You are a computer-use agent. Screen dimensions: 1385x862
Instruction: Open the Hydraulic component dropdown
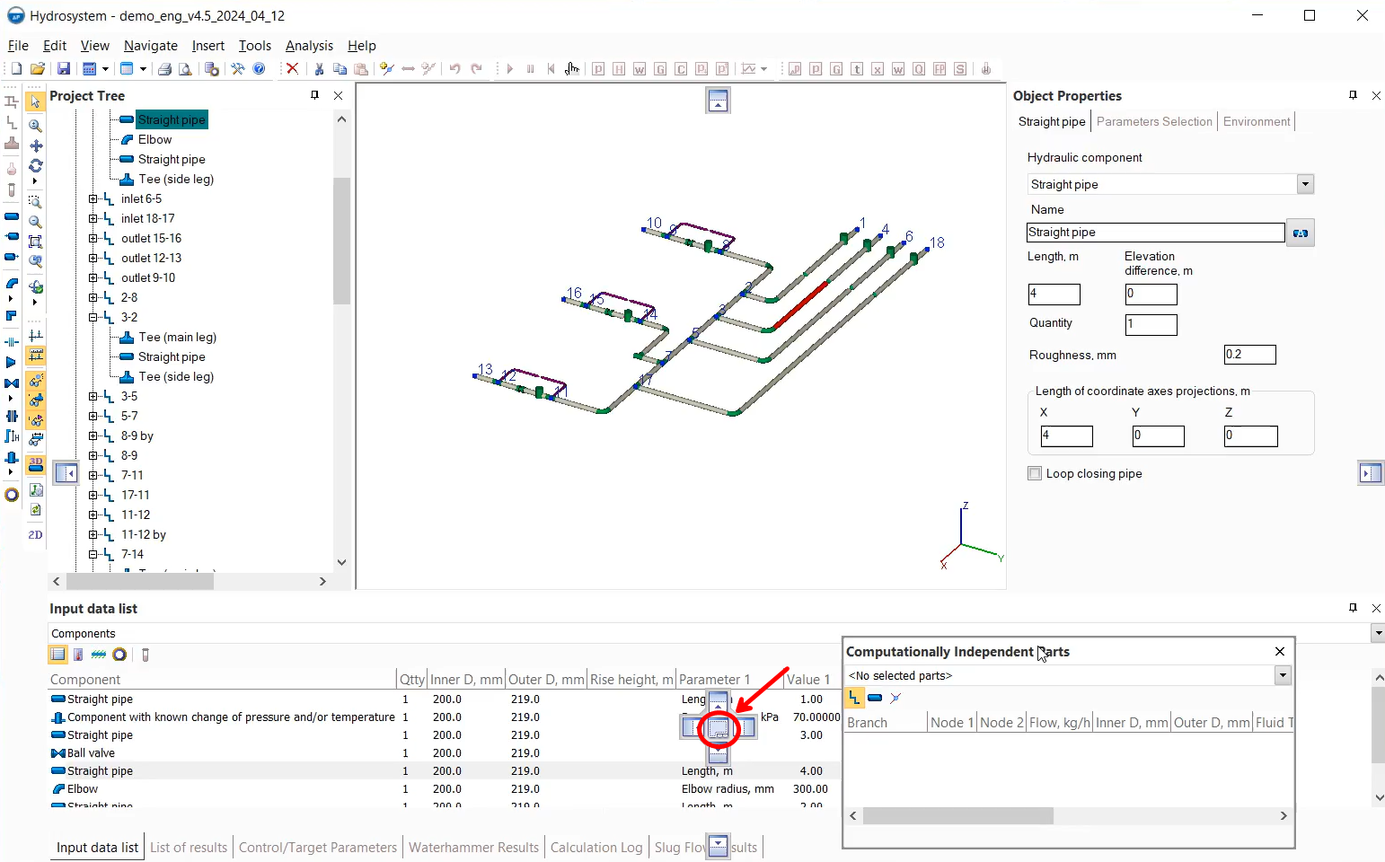click(x=1305, y=184)
